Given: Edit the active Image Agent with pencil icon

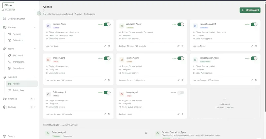Looking at the screenshot, I should click(x=105, y=80).
